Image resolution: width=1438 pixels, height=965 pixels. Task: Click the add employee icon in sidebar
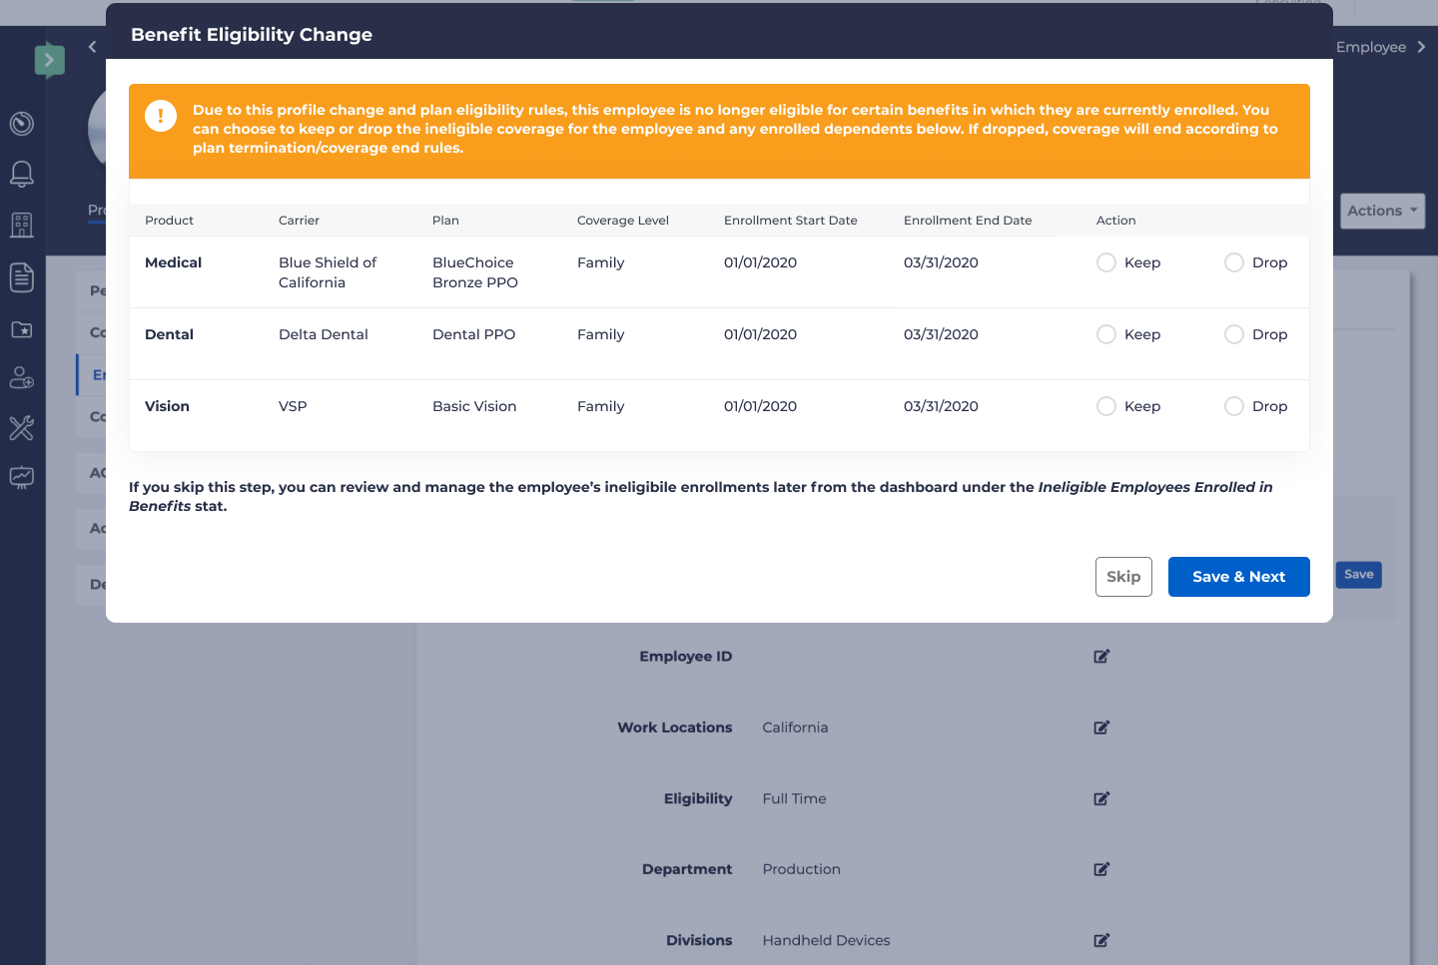[x=22, y=377]
